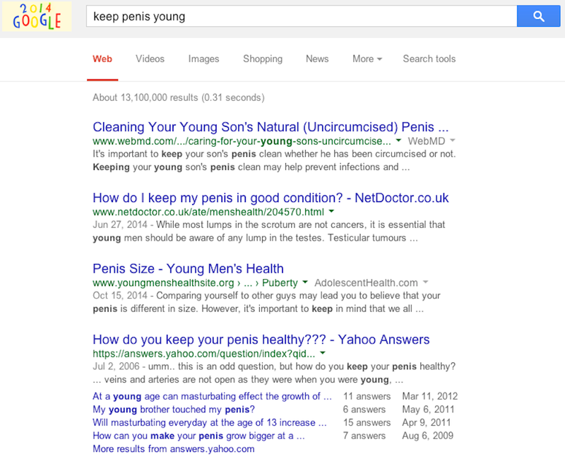The image size is (565, 466).
Task: Open the NetDoctor.co.uk result title link
Action: click(270, 198)
